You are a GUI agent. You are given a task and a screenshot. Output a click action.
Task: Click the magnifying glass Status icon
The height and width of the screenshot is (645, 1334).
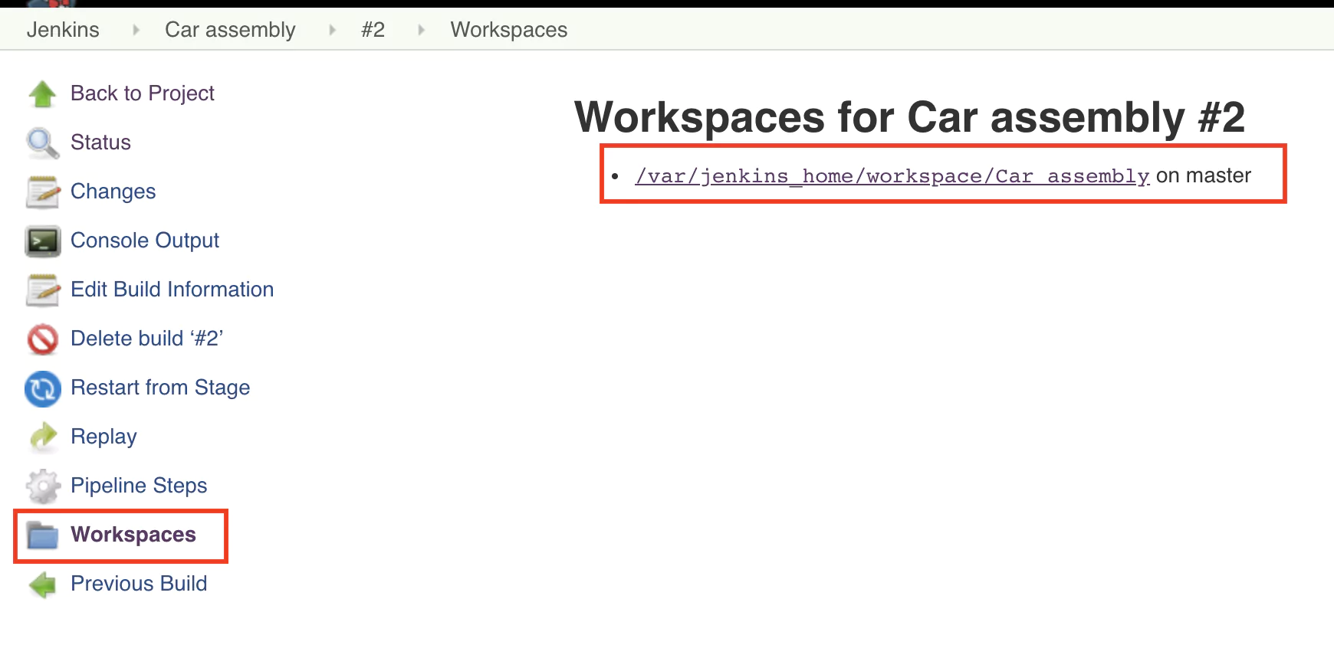pyautogui.click(x=43, y=142)
